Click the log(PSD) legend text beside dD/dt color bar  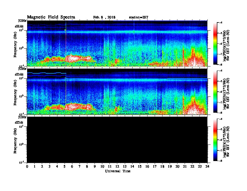226,94
